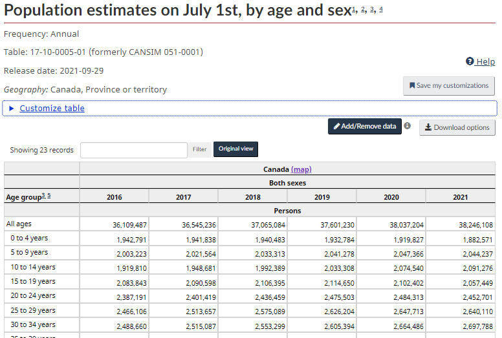Select the 20 to 24 years row label
Image resolution: width=502 pixels, height=338 pixels.
(33, 296)
